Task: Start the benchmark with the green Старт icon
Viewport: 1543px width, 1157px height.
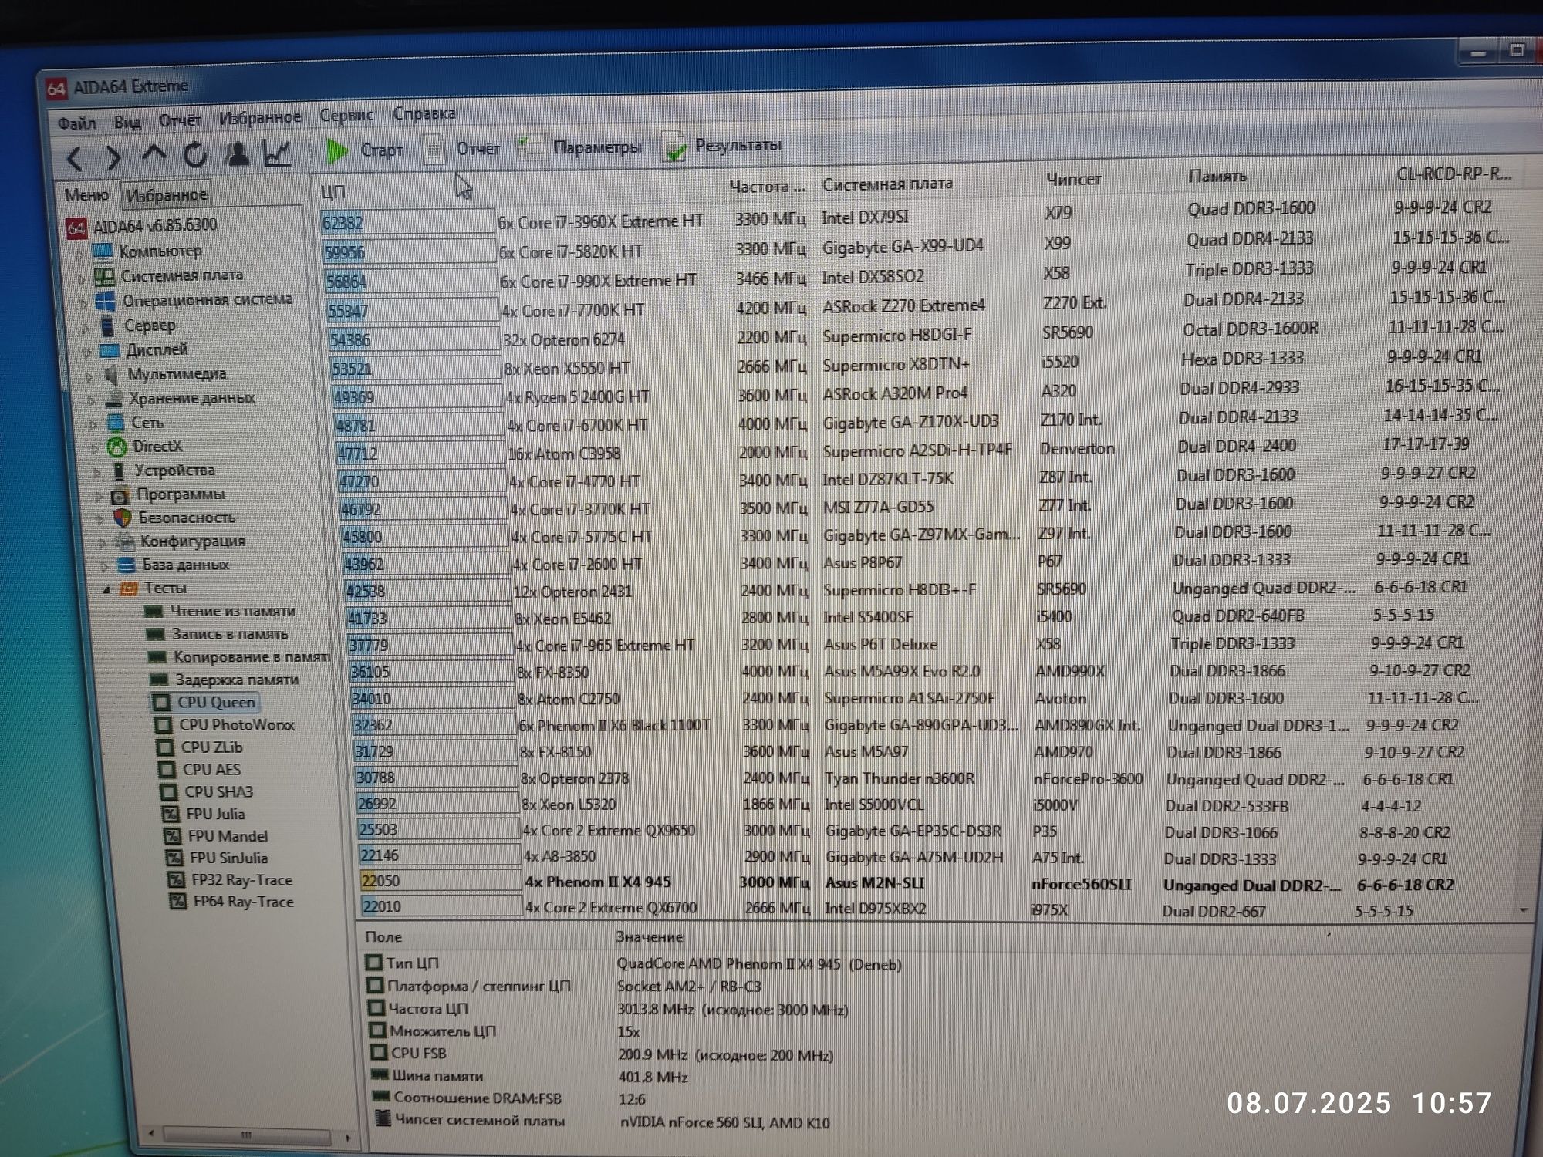Action: point(337,151)
